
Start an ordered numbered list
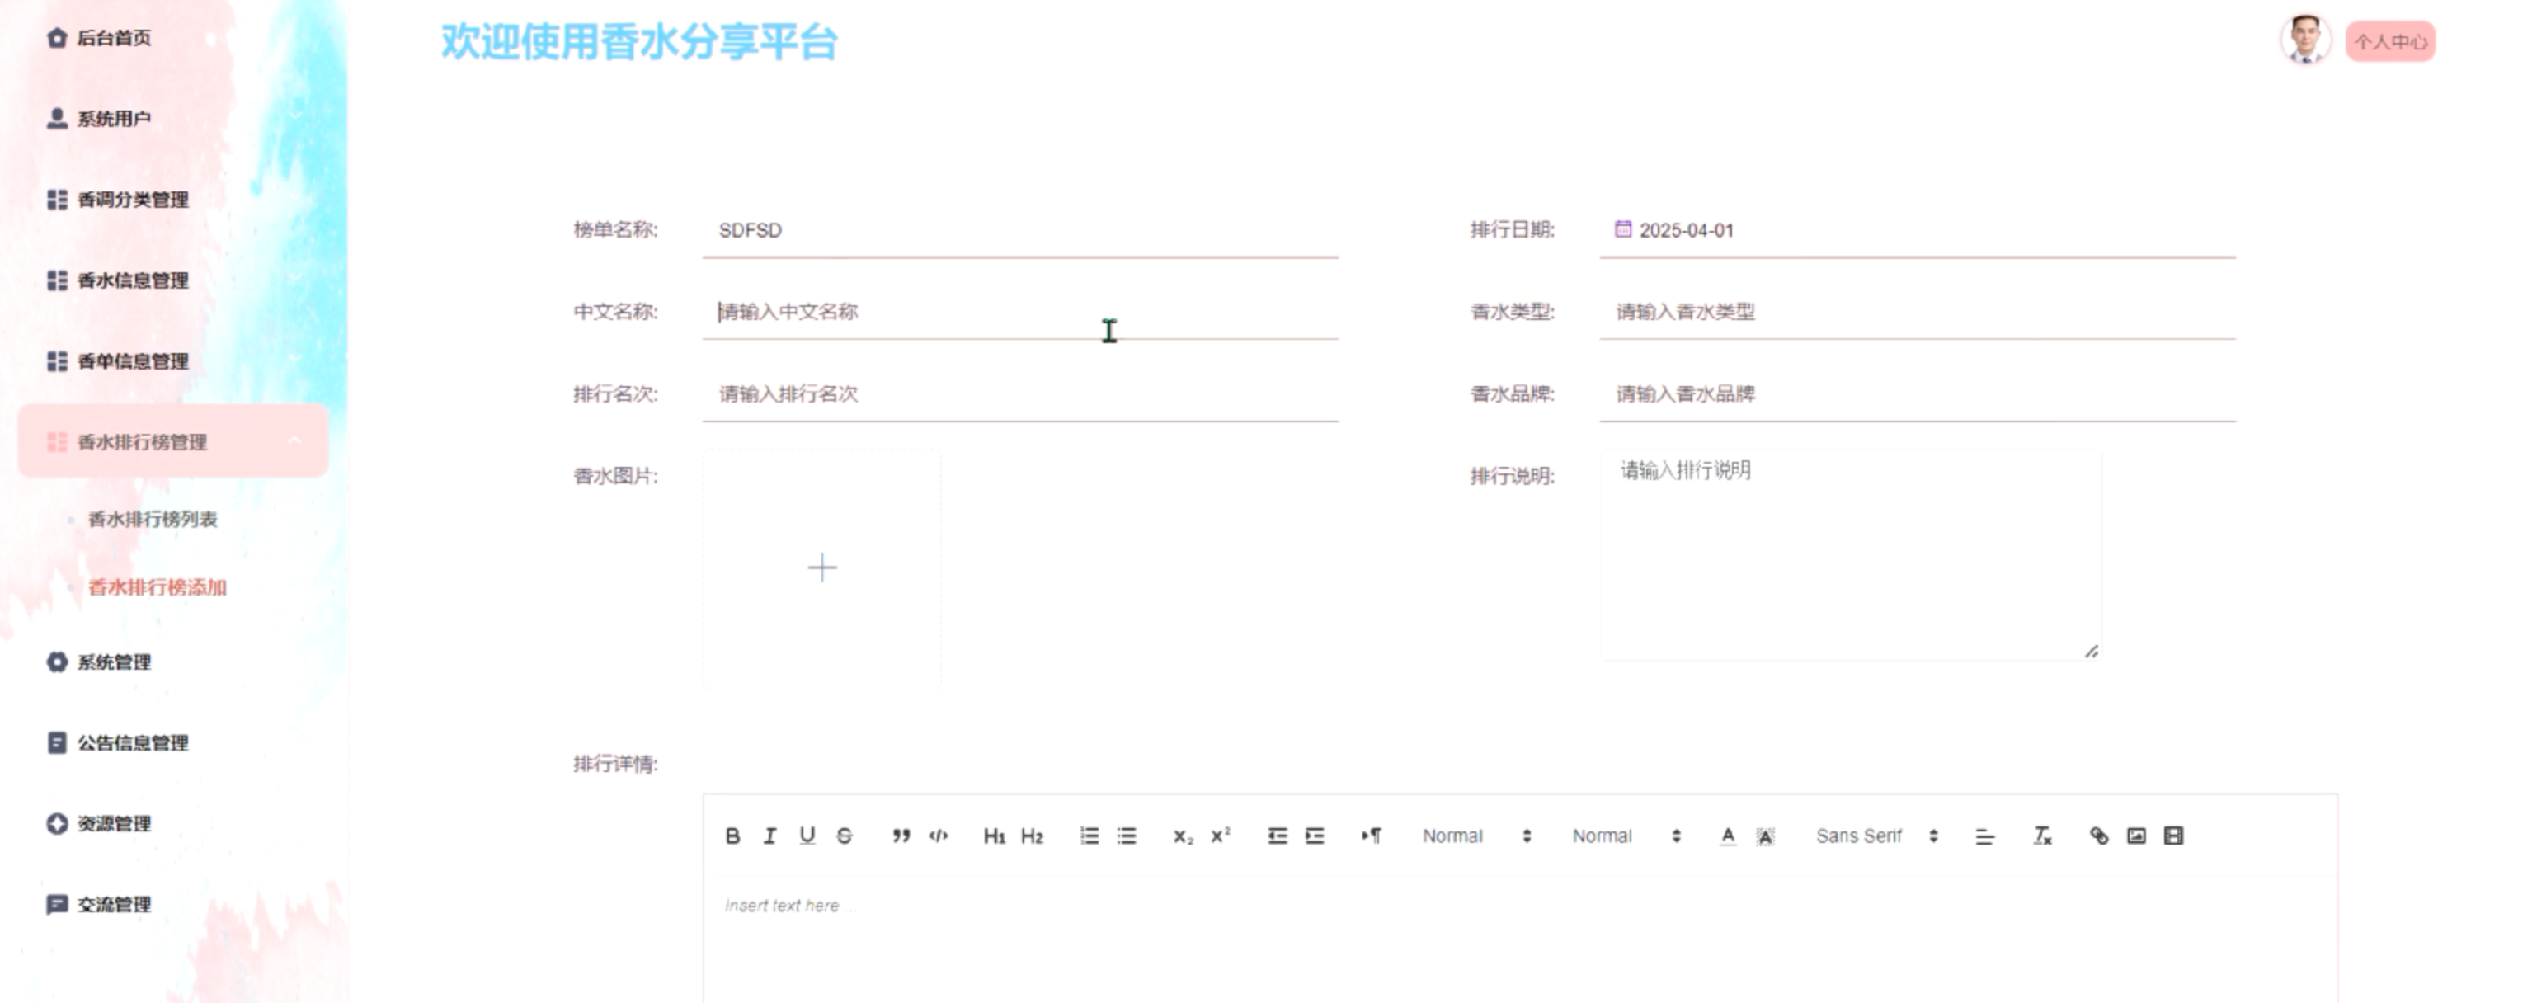[x=1089, y=836]
